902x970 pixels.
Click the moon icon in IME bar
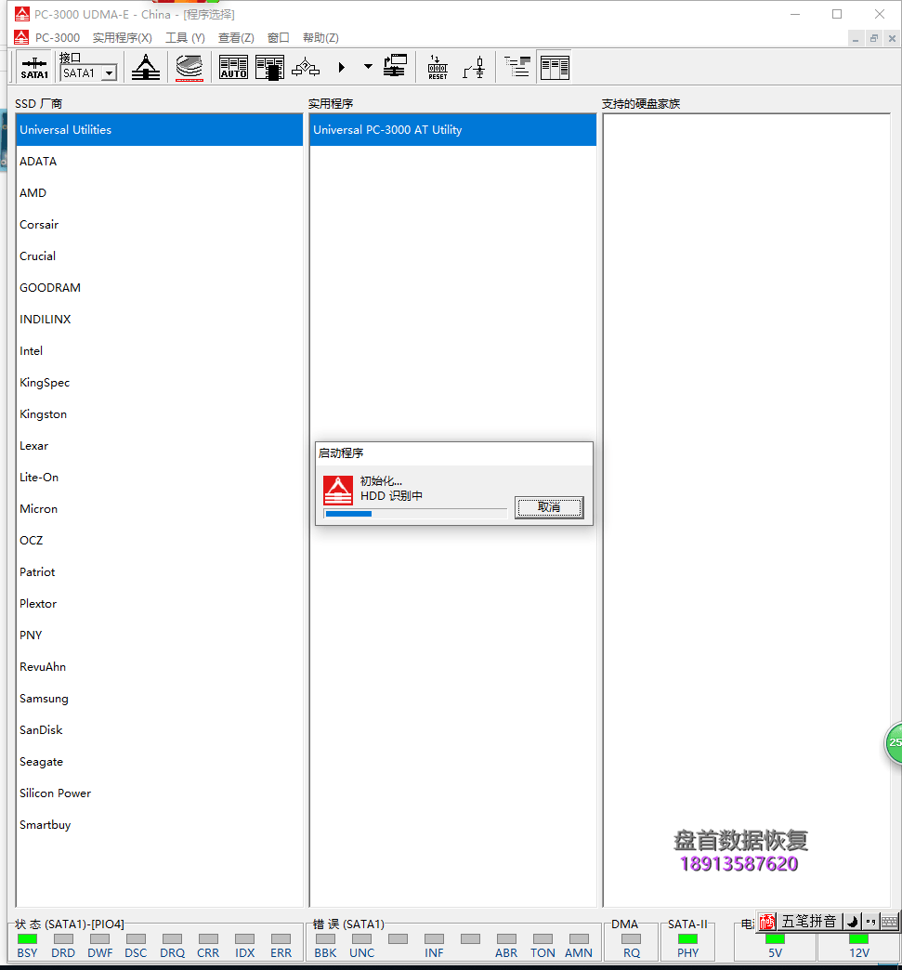point(853,922)
